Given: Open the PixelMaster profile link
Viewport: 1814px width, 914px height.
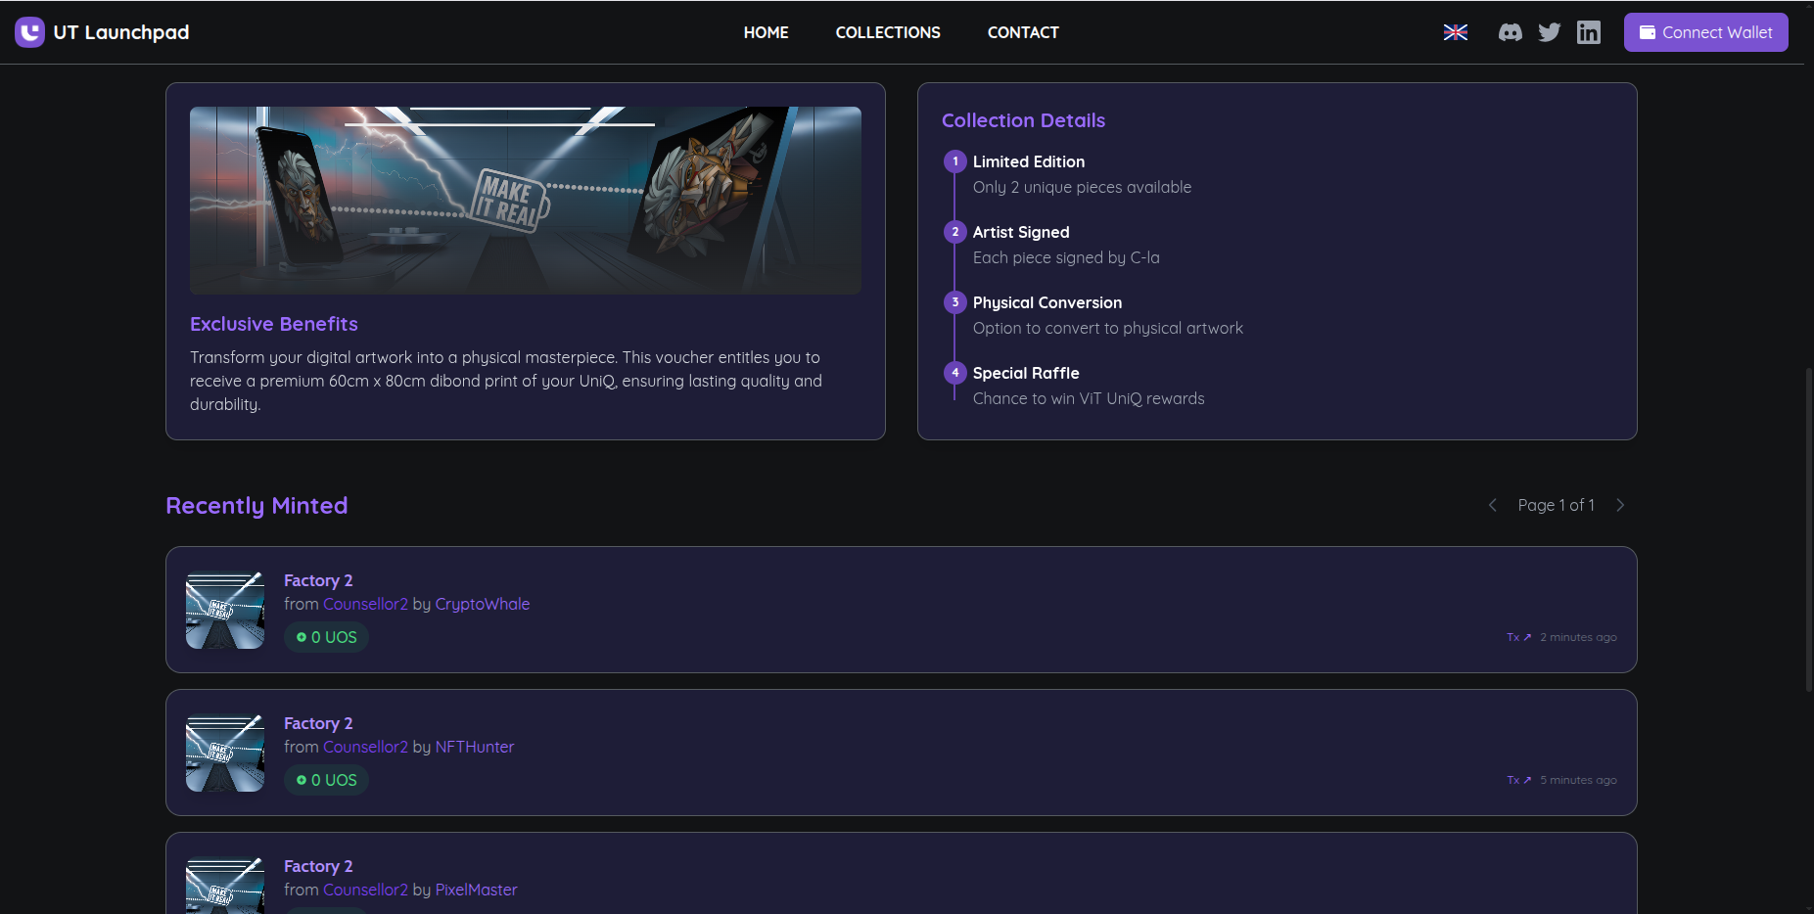Looking at the screenshot, I should [x=476, y=890].
